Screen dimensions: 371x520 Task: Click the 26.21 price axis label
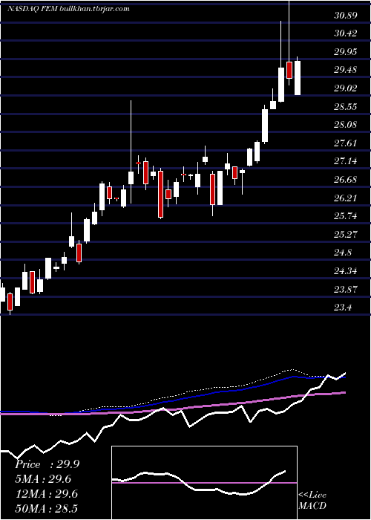tap(346, 198)
